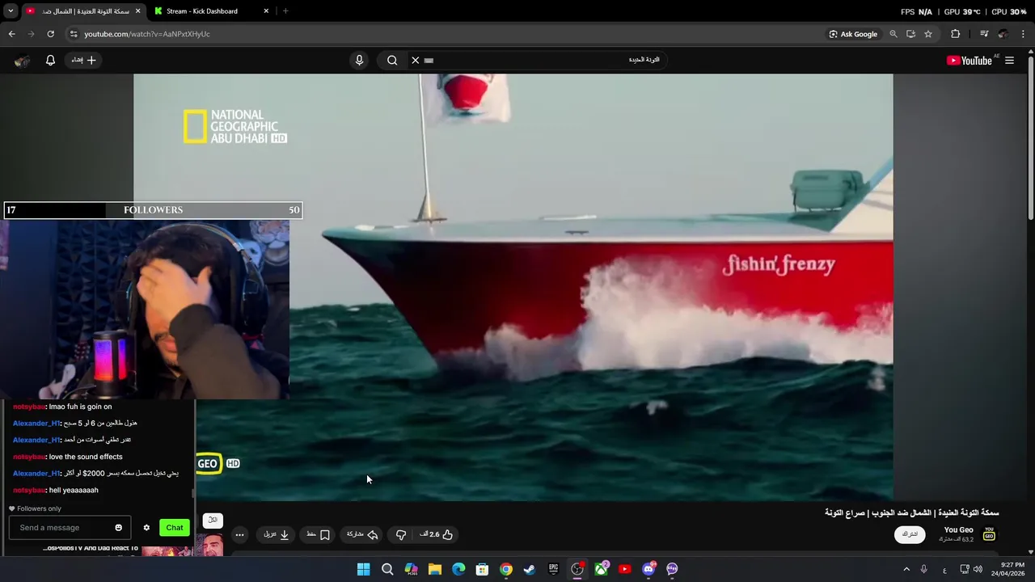Open the YouTube account avatar
The image size is (1035, 582).
pyautogui.click(x=23, y=61)
